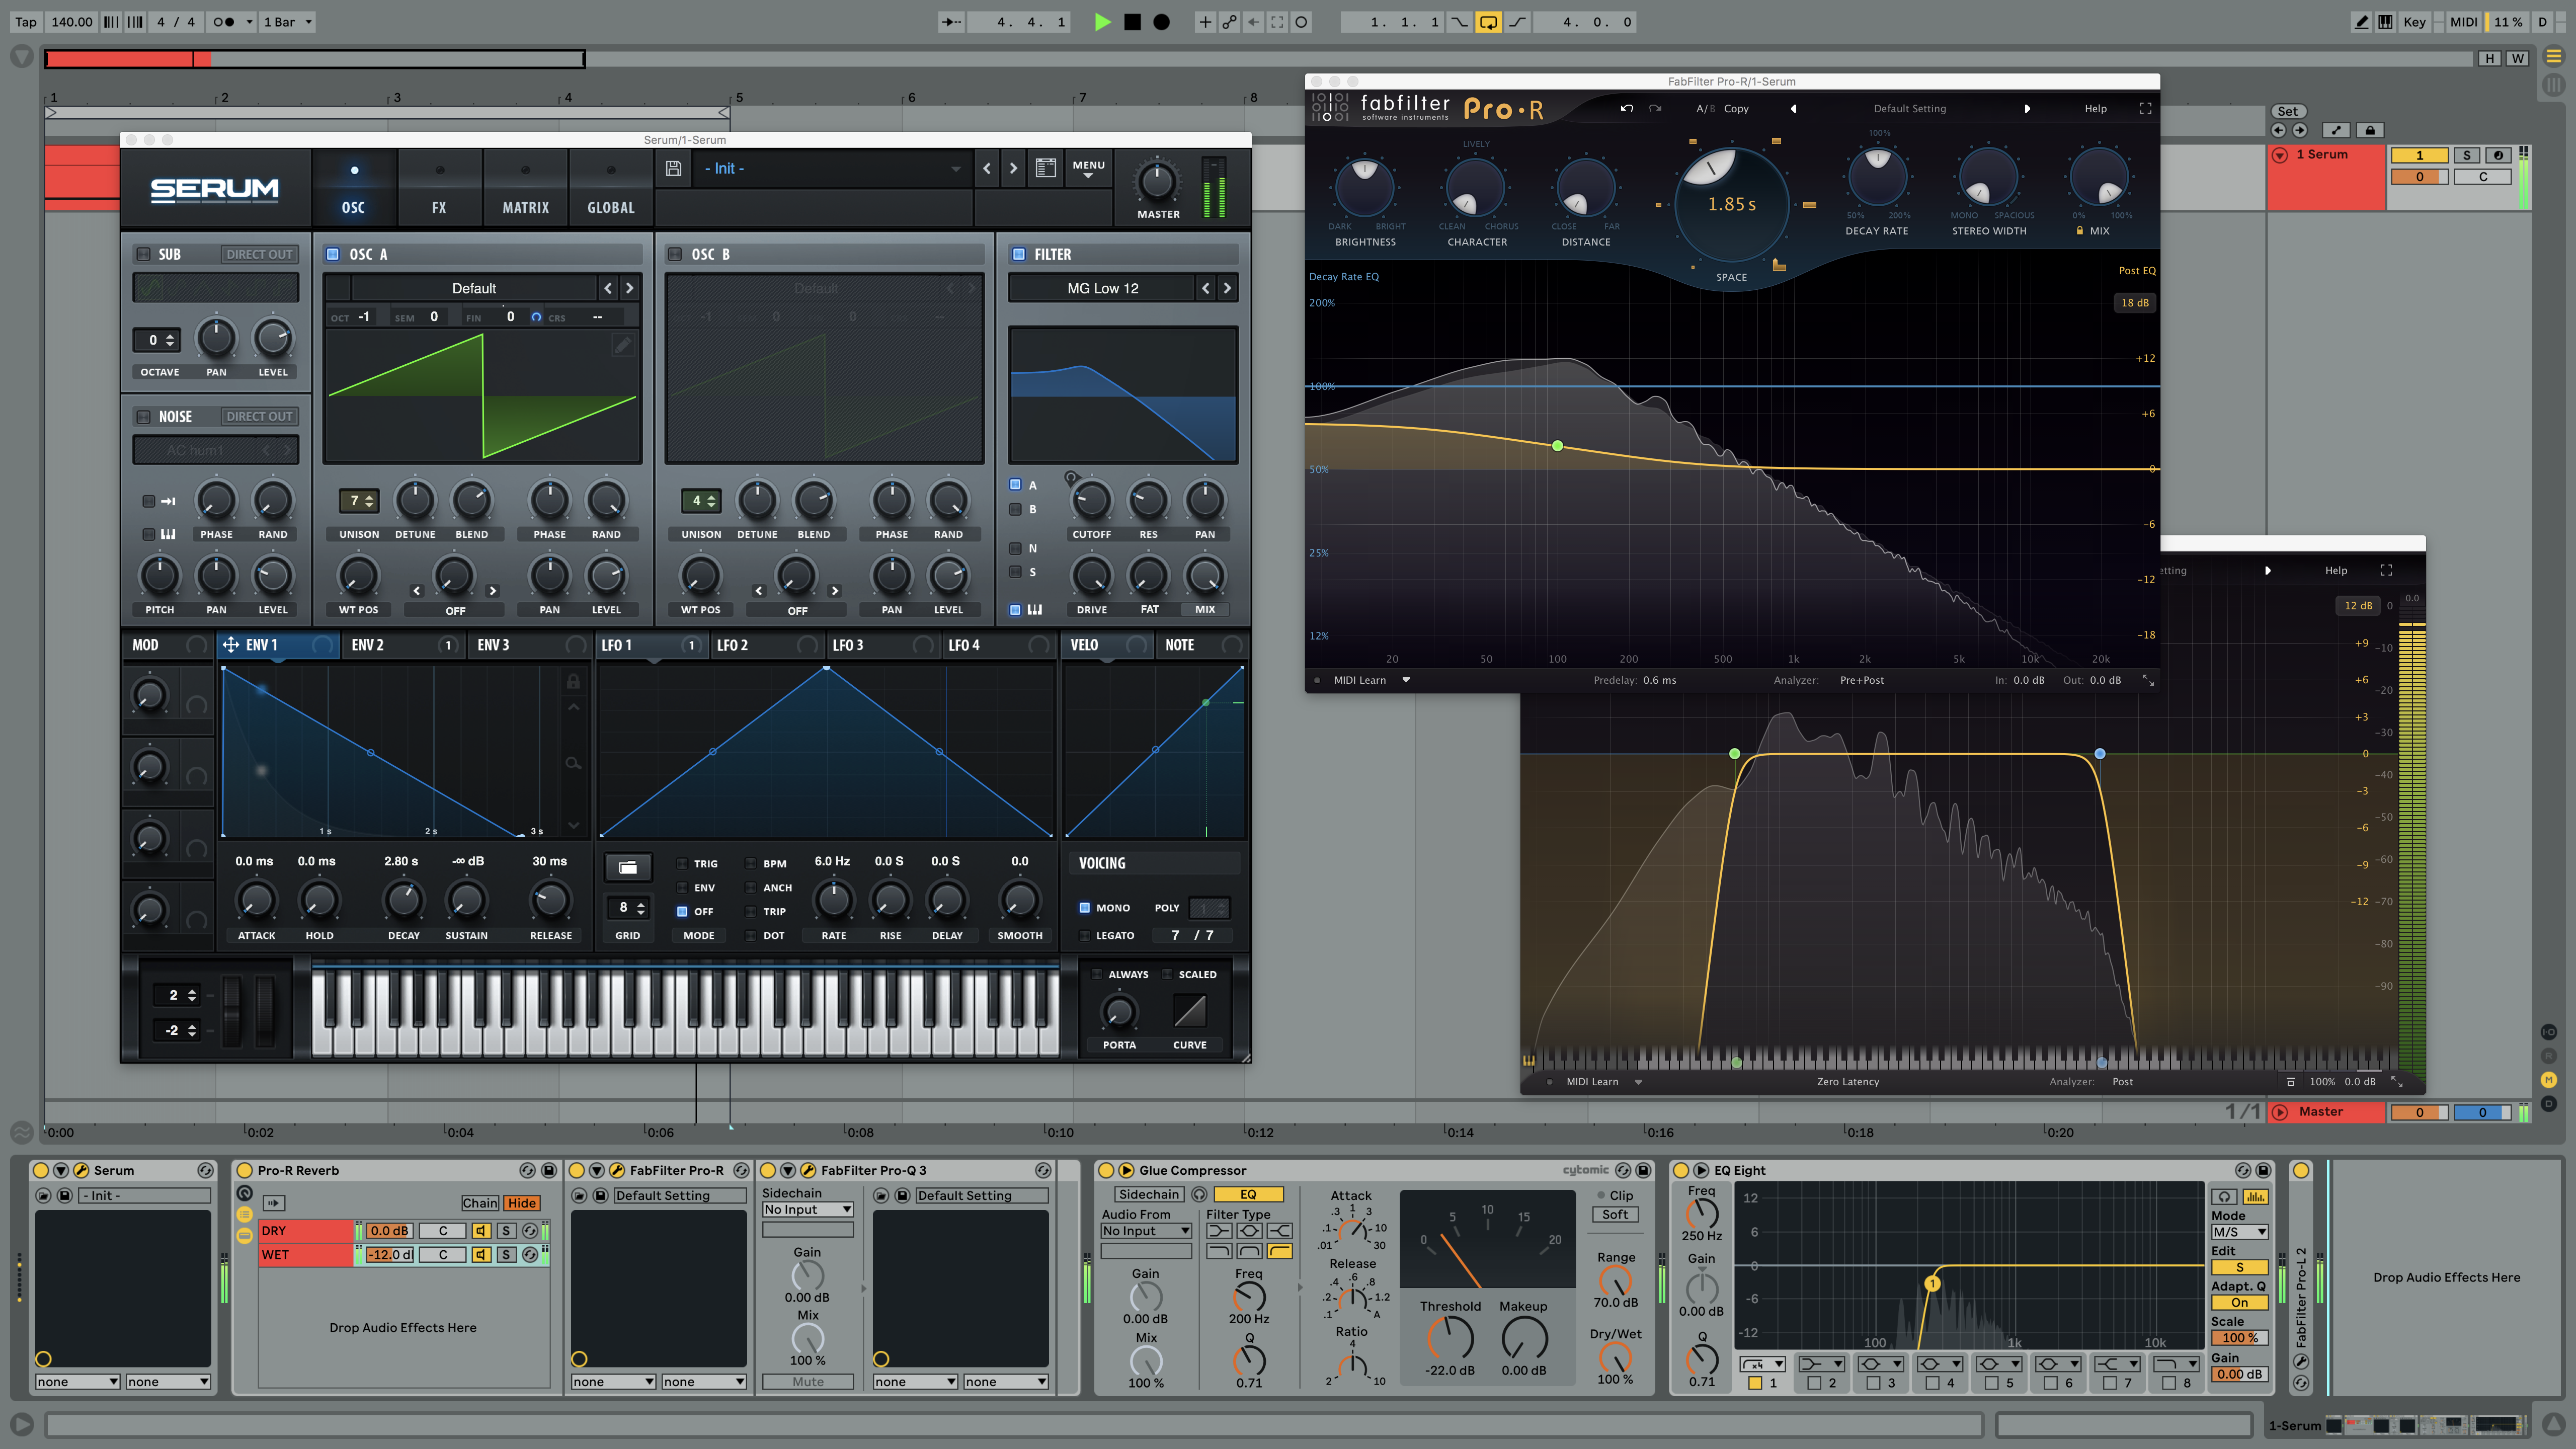Image resolution: width=2576 pixels, height=1449 pixels.
Task: Go to the previous preset in the Pro-R header
Action: tap(1793, 108)
